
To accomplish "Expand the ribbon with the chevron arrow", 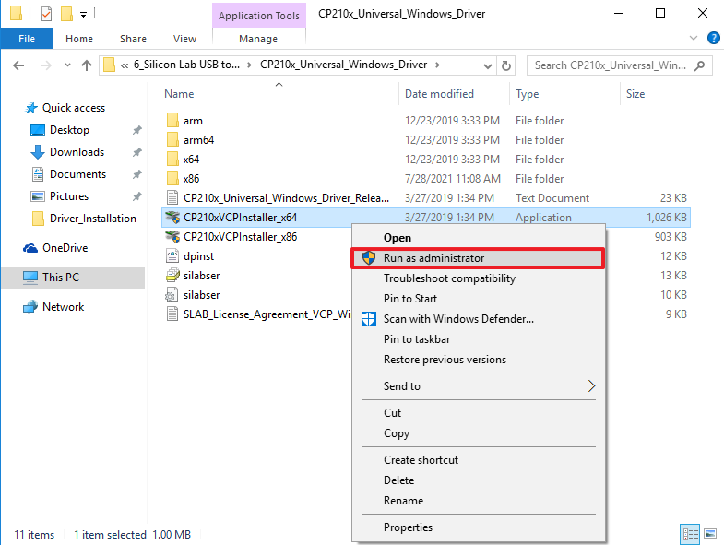I will [x=693, y=38].
